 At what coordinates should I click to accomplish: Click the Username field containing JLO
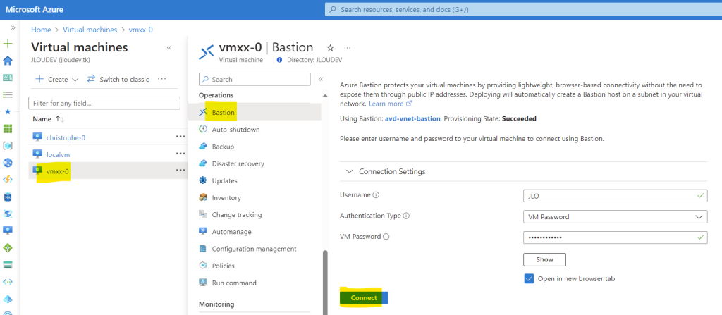tap(615, 196)
